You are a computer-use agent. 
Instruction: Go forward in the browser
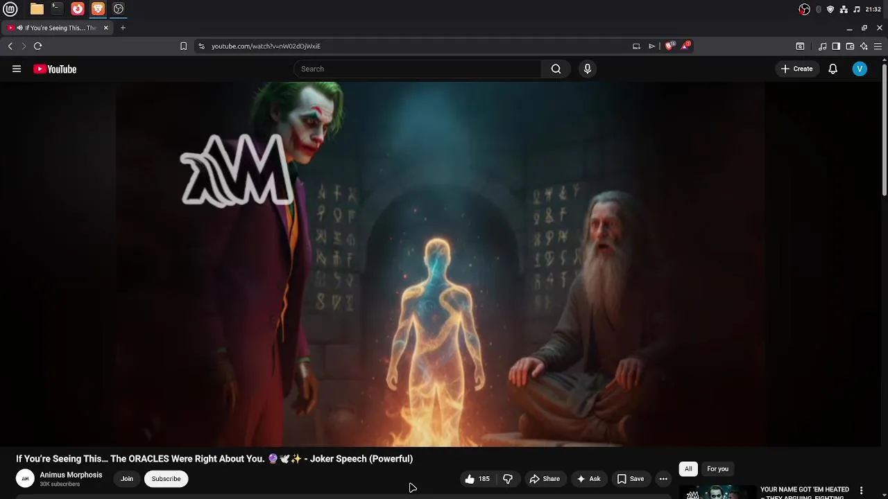pyautogui.click(x=24, y=46)
